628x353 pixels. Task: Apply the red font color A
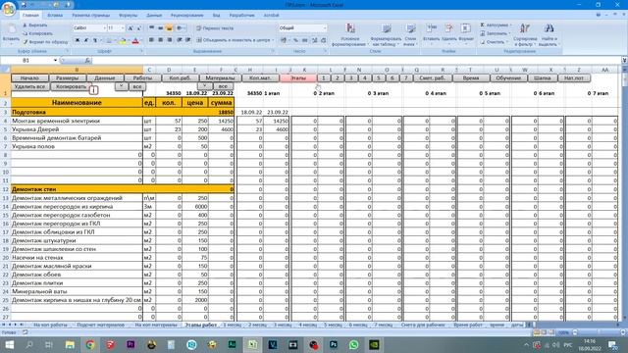[135, 40]
